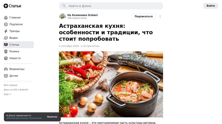This screenshot has height=124, width=222.
Task: Click the Новости sidebar icon
Action: [6, 58]
